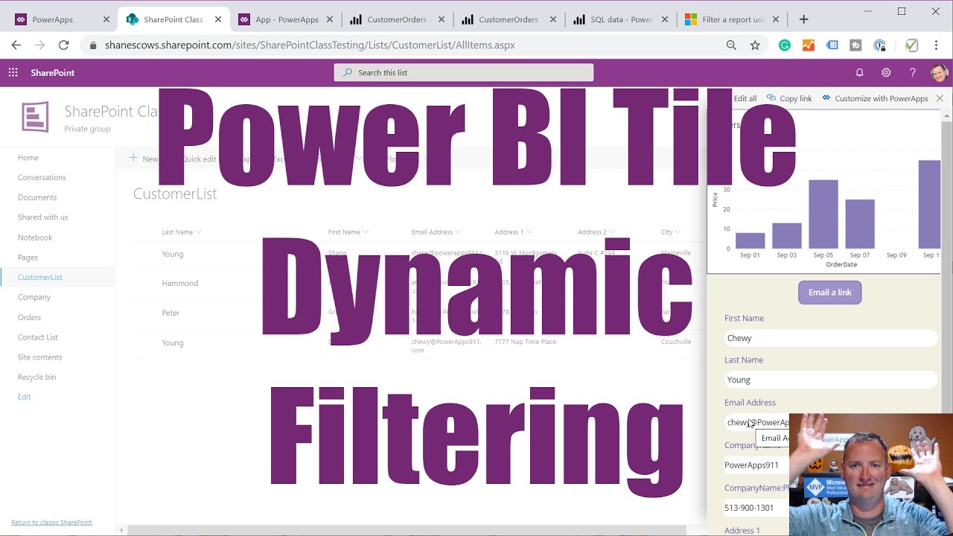Open Pages in the left navigation
Screen dimensions: 953x536
tap(28, 258)
